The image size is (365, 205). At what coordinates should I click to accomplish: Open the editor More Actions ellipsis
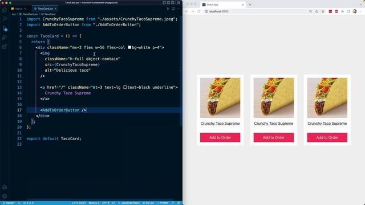179,9
